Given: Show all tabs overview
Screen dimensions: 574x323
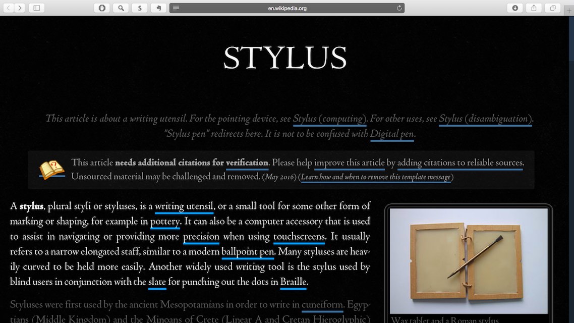Looking at the screenshot, I should click(553, 8).
